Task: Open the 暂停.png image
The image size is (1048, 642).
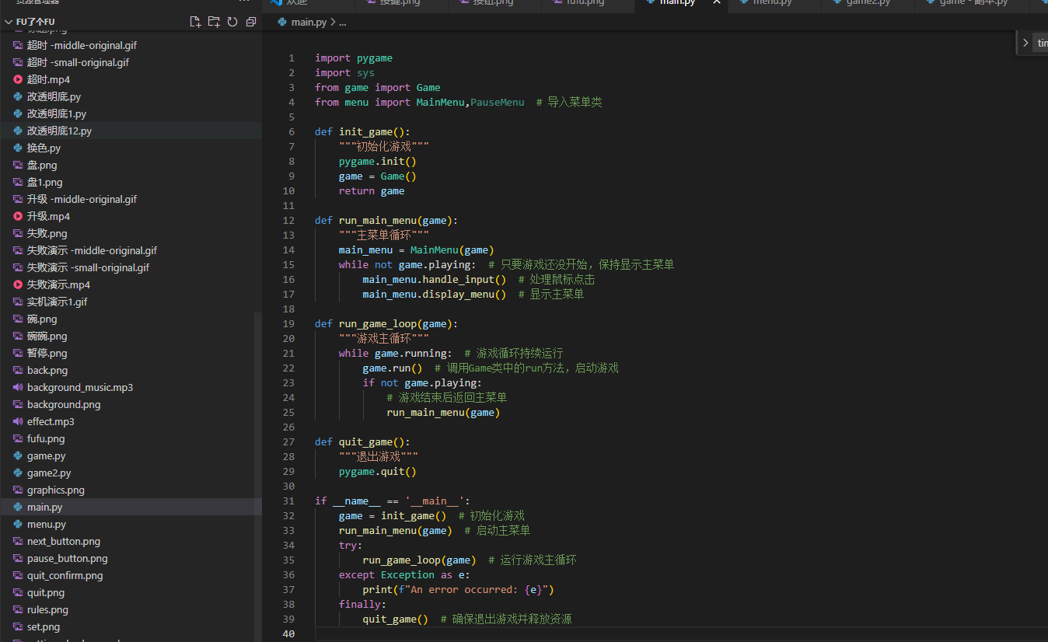Action: pyautogui.click(x=131, y=353)
